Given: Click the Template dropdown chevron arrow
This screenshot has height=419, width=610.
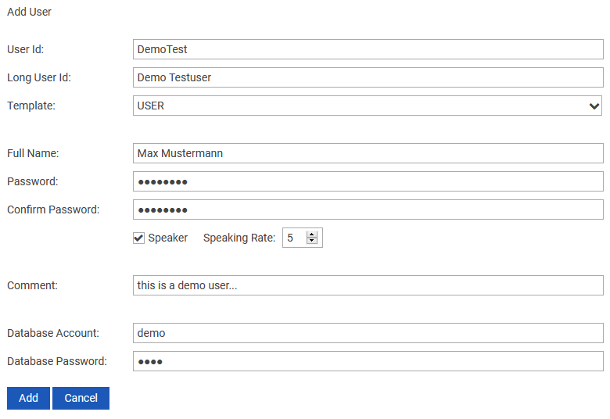Looking at the screenshot, I should coord(594,106).
